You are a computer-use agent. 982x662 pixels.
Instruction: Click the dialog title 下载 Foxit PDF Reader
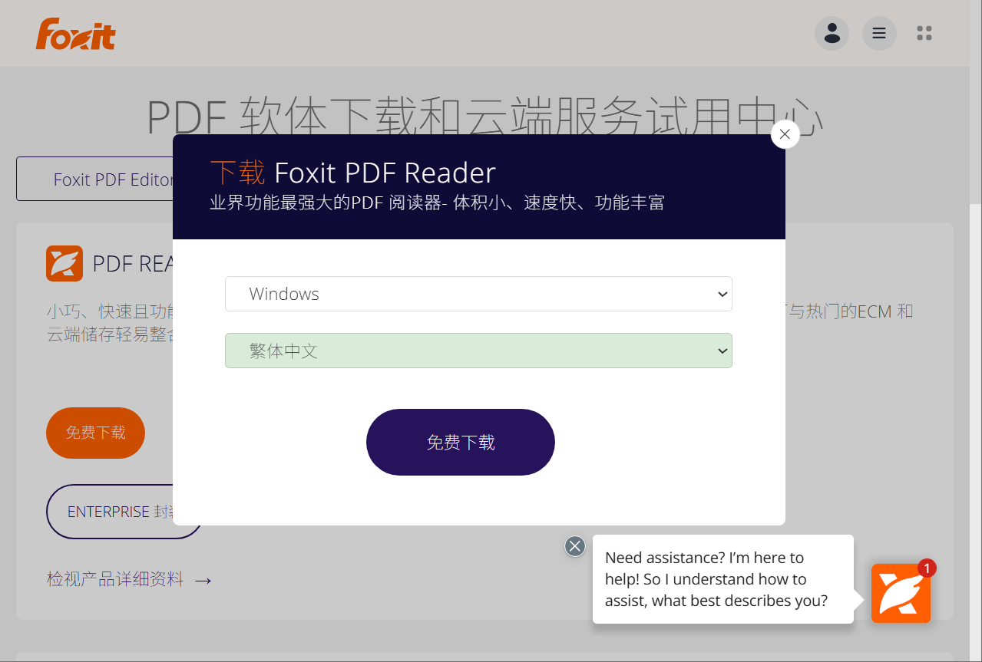point(353,173)
